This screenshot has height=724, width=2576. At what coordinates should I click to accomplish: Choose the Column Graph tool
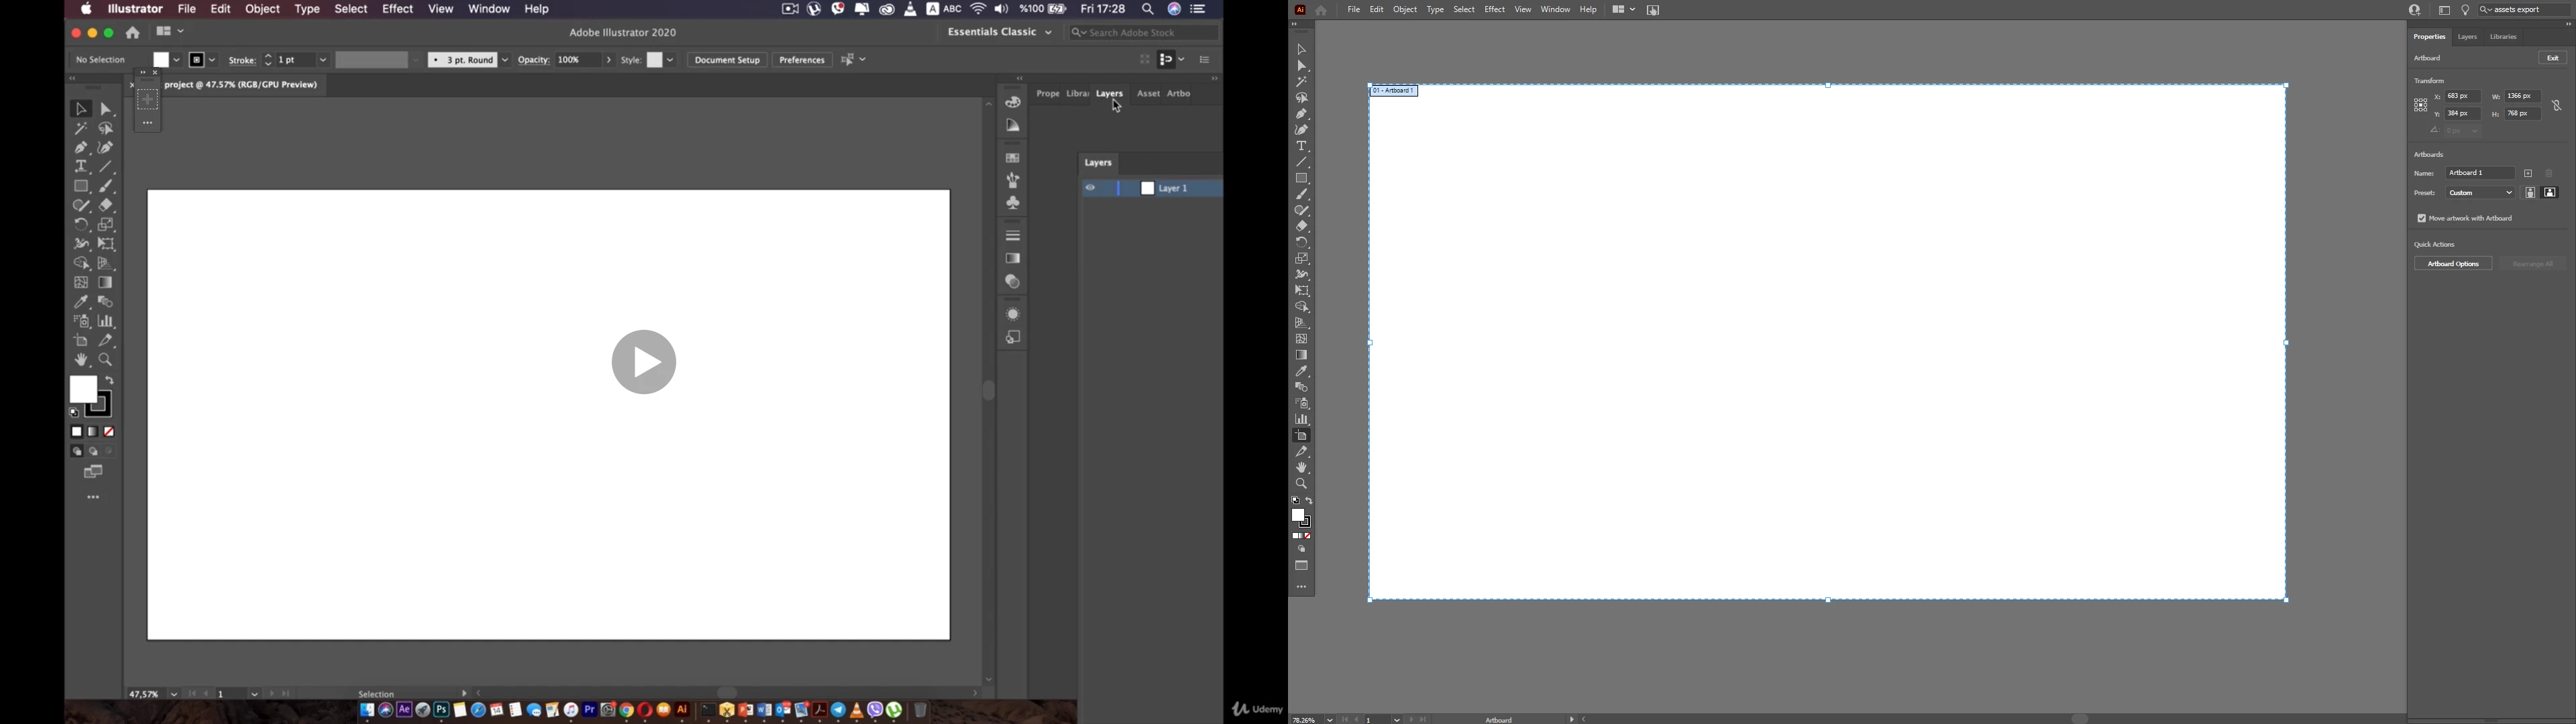(106, 321)
